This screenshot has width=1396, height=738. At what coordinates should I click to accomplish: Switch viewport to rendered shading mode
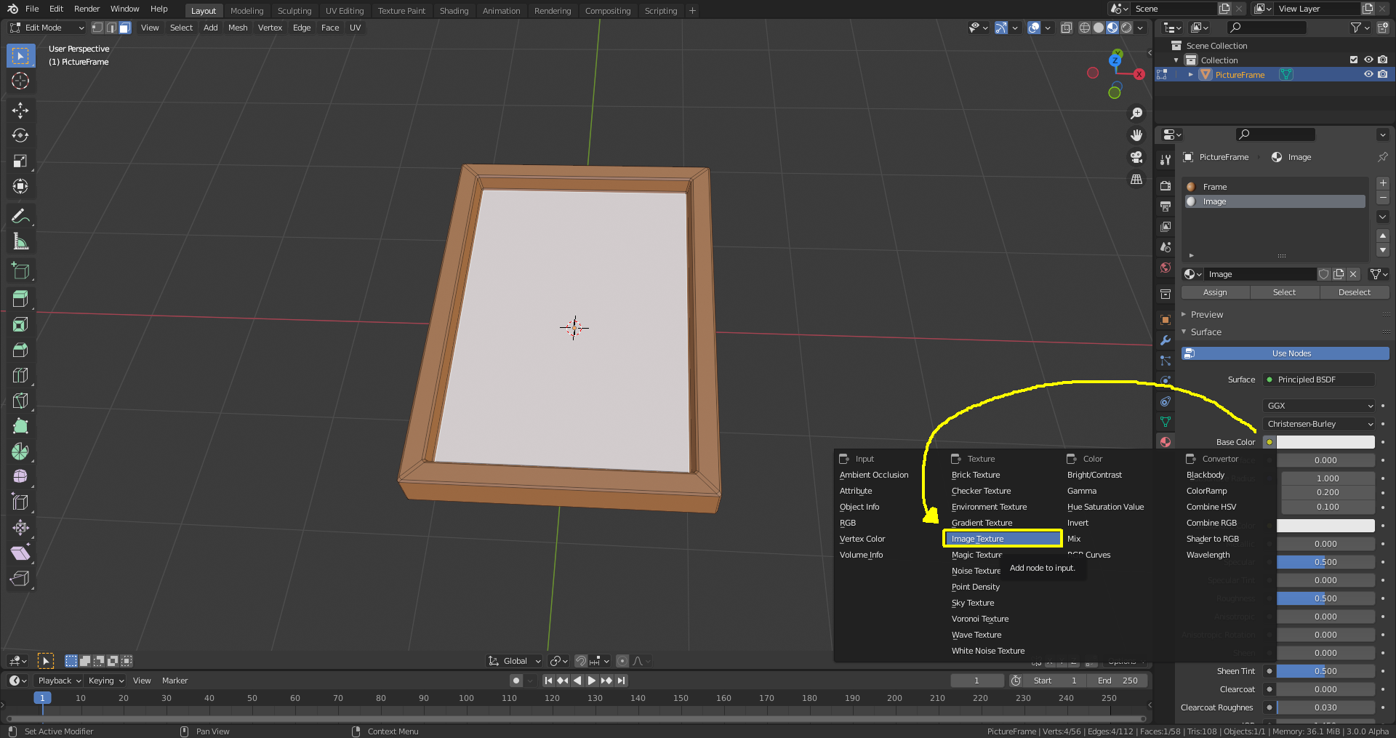(1126, 28)
